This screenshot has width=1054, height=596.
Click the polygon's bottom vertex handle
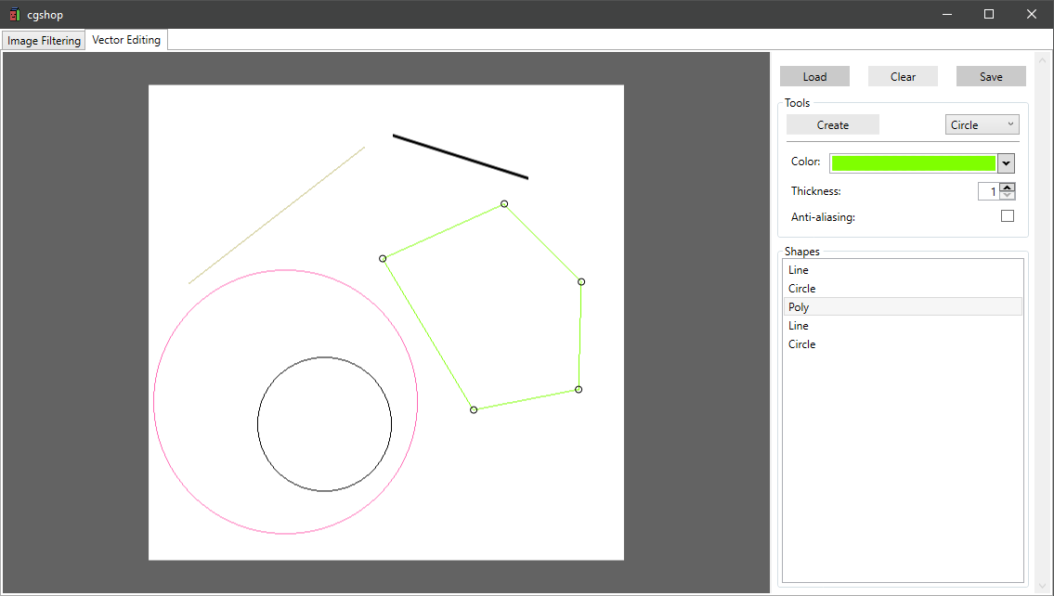[x=474, y=410]
